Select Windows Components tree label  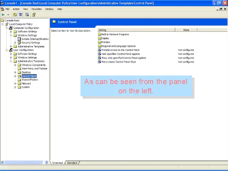(x=34, y=65)
